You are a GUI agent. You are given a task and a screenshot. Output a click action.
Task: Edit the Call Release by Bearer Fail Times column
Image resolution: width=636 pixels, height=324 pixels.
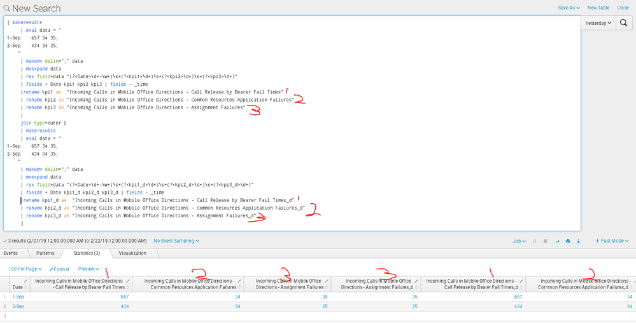(x=128, y=280)
